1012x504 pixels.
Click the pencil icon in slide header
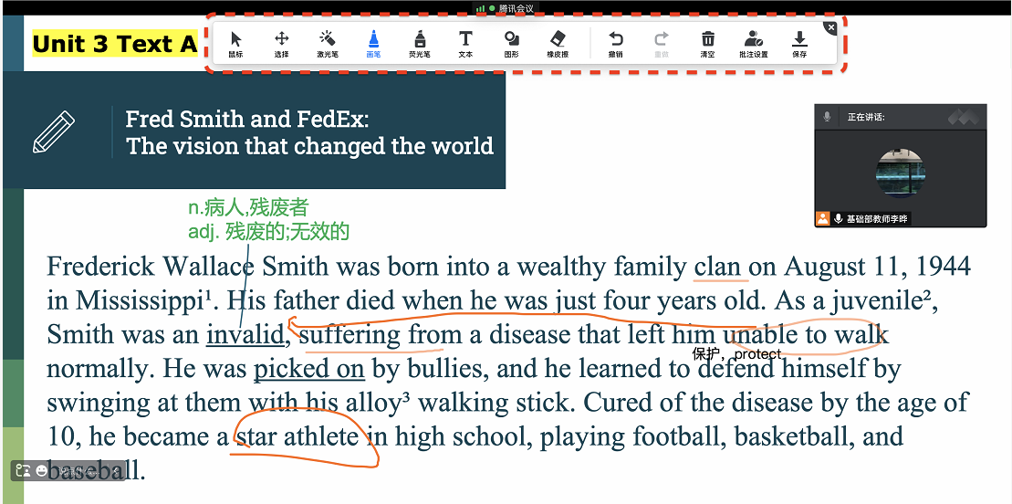click(x=54, y=131)
